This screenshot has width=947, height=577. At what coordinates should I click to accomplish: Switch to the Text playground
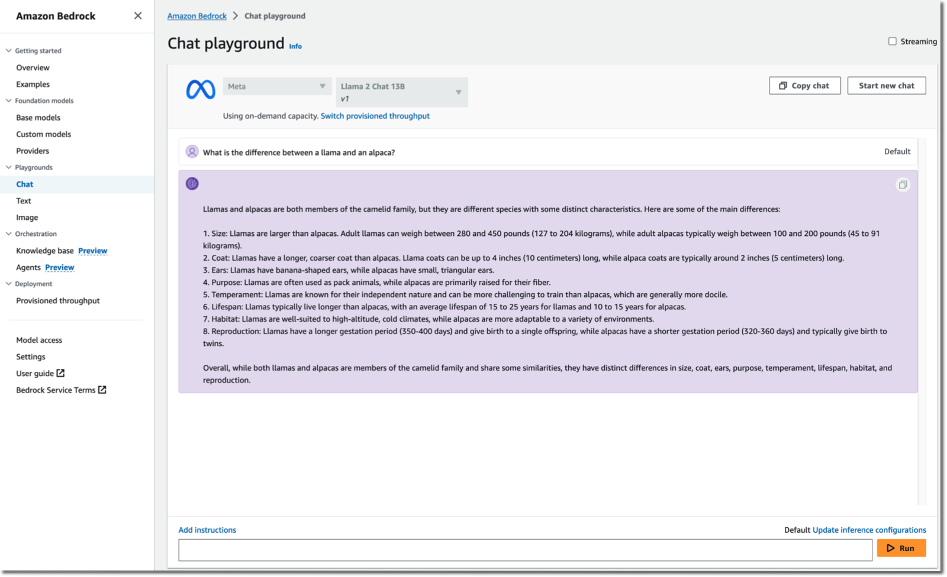[x=24, y=201]
